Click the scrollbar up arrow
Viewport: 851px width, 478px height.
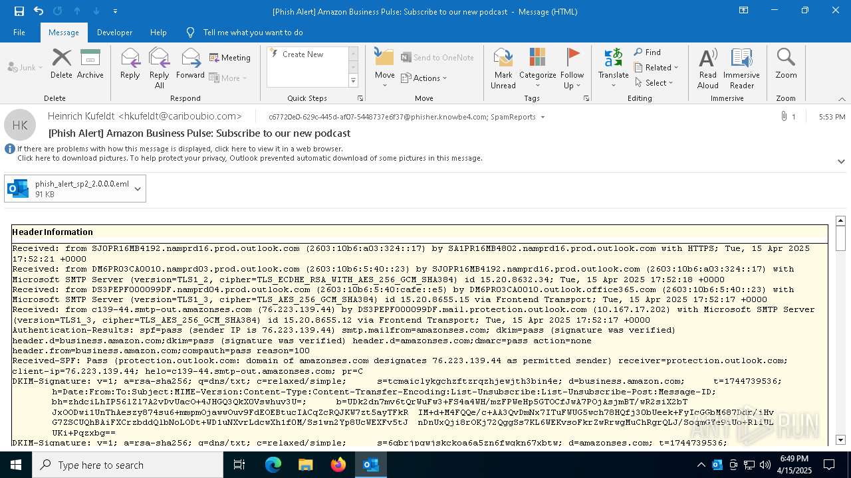(x=840, y=220)
